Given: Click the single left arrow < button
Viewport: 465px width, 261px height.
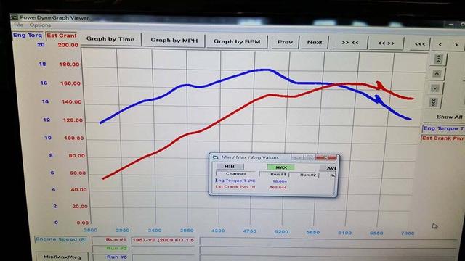Looking at the screenshot, I should [440, 44].
